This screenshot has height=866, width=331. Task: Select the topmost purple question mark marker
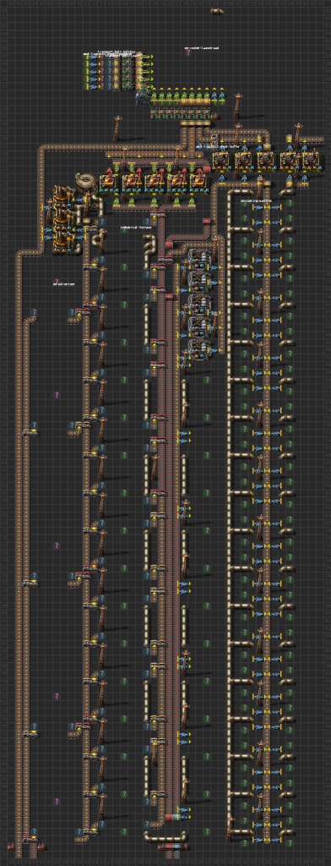(56, 282)
